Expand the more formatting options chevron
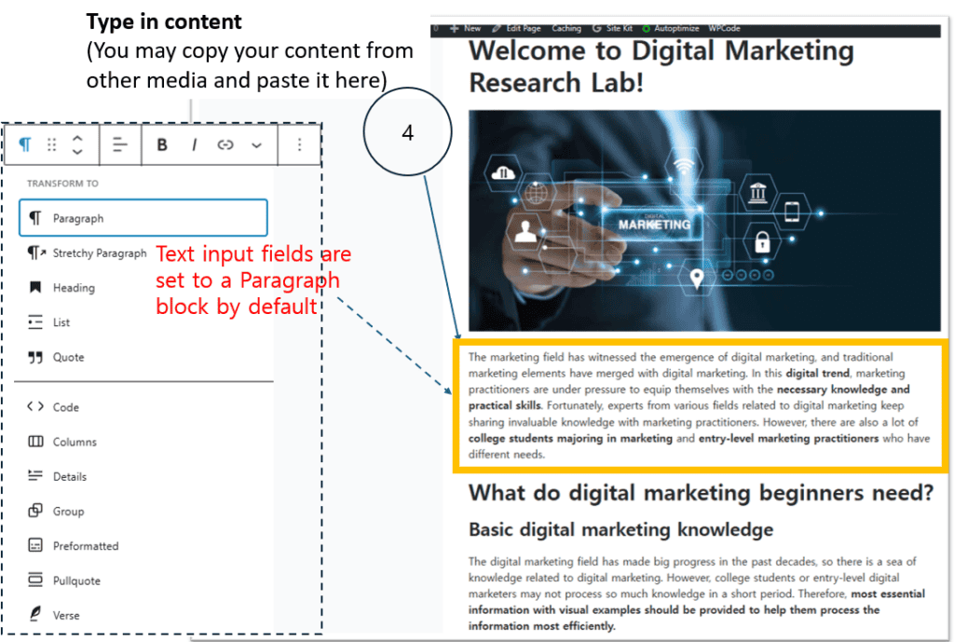Screen dimensions: 954x642 [x=257, y=145]
